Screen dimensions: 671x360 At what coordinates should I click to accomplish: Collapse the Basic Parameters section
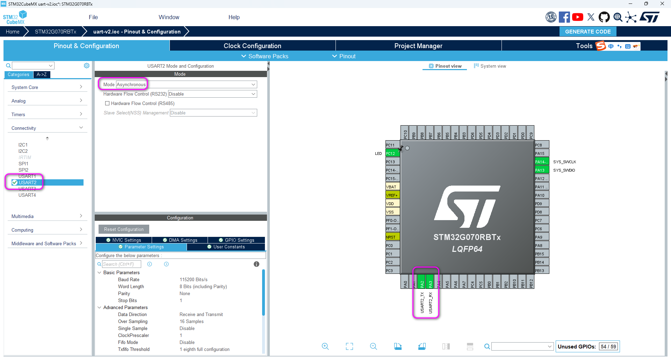tap(99, 272)
